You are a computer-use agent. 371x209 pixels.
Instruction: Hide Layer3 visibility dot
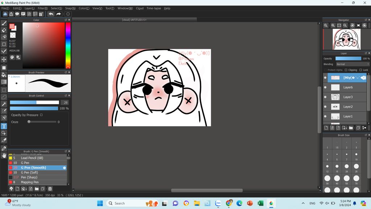tap(325, 97)
